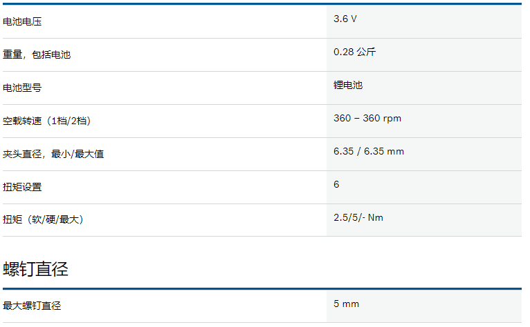Click the 重量，包括电池 label
530x327 pixels.
click(37, 54)
